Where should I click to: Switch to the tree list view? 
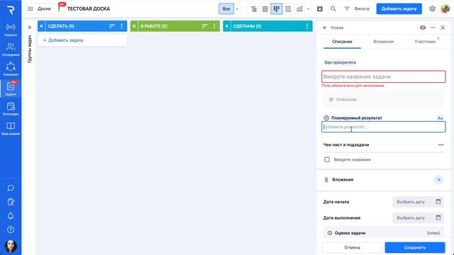(x=254, y=9)
